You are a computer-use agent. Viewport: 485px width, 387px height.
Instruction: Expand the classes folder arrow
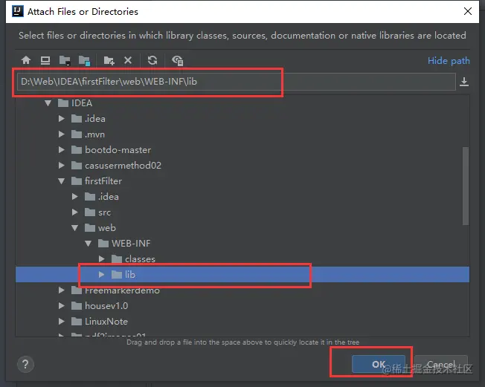(101, 258)
